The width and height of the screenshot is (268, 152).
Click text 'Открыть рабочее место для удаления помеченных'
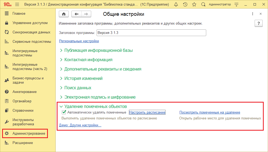pos(220,118)
